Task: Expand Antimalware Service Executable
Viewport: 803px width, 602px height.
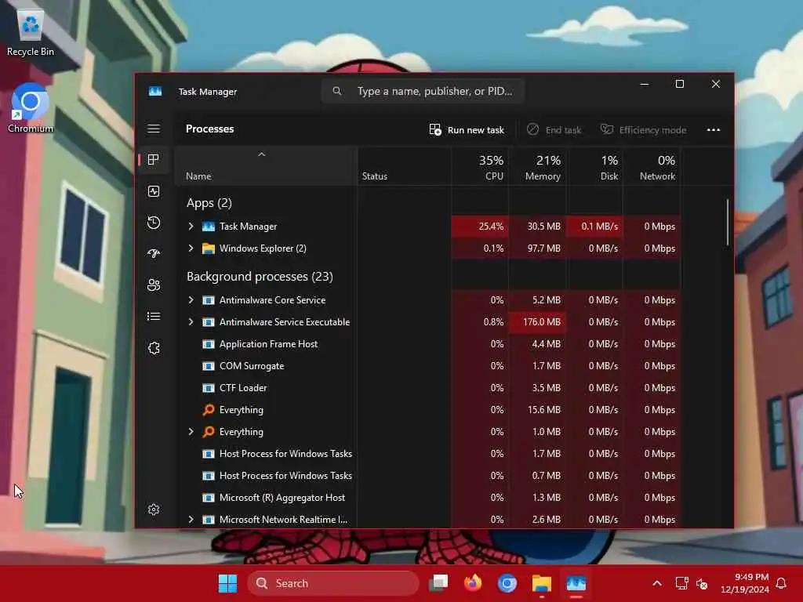Action: click(x=191, y=322)
